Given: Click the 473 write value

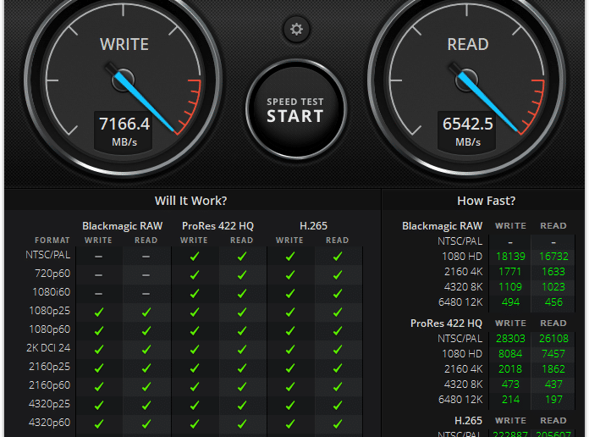Looking at the screenshot, I should point(510,384).
